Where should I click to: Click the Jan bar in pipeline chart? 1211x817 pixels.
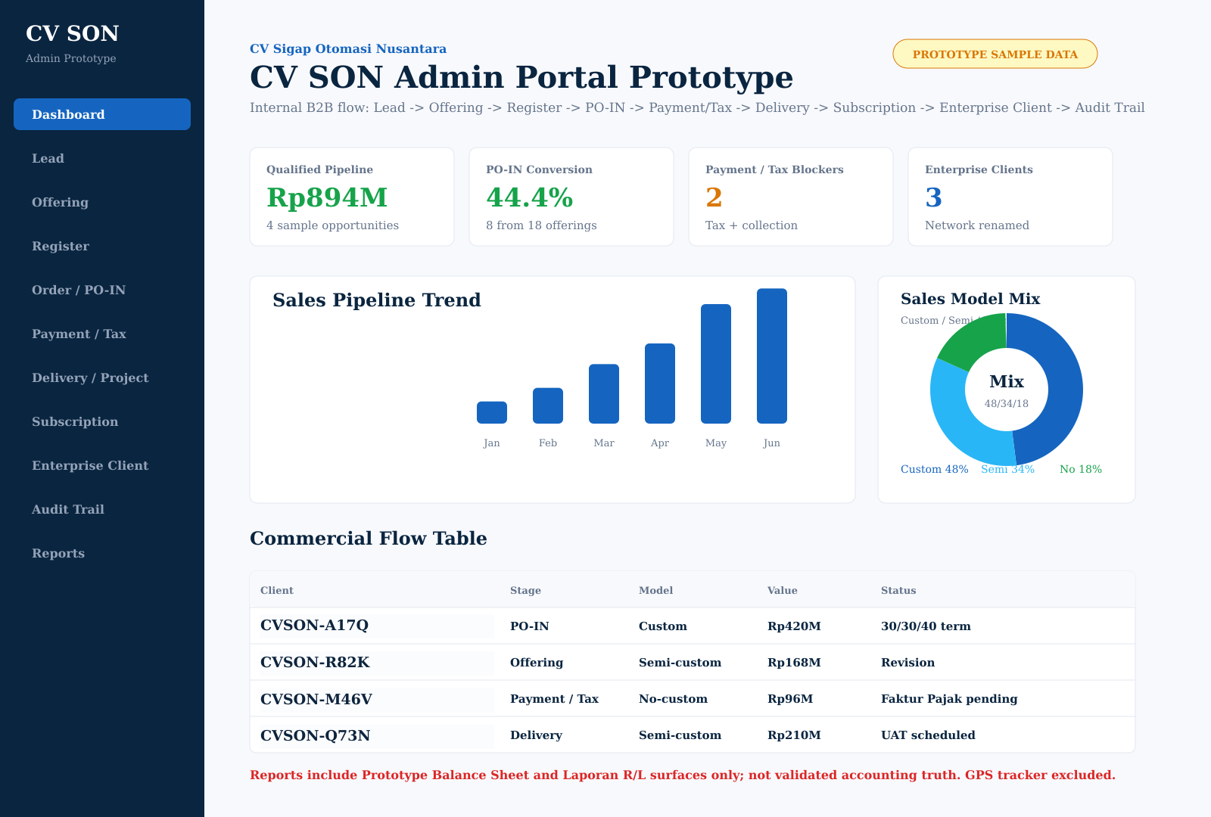pyautogui.click(x=492, y=412)
